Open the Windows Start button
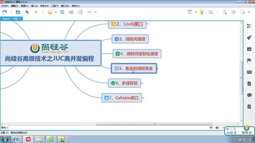 pyautogui.click(x=5, y=139)
